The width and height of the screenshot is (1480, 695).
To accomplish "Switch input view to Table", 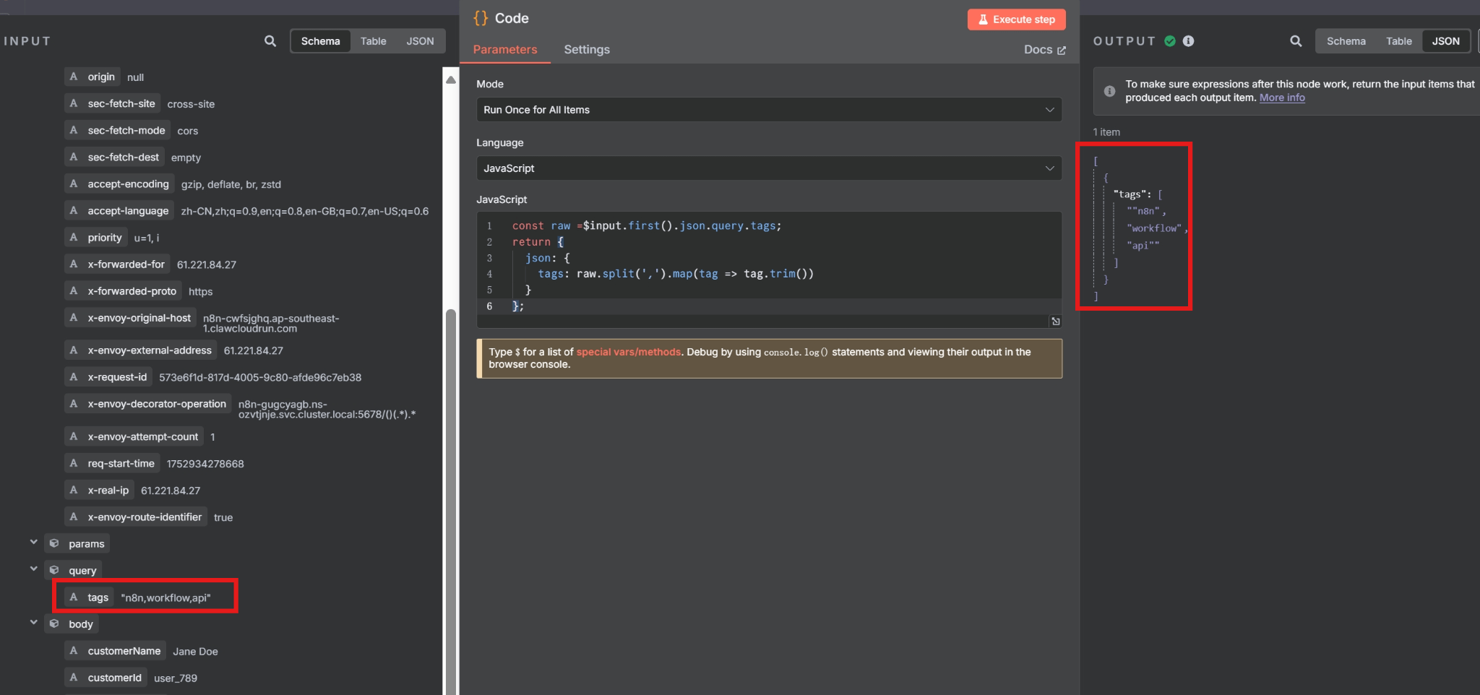I will point(373,41).
